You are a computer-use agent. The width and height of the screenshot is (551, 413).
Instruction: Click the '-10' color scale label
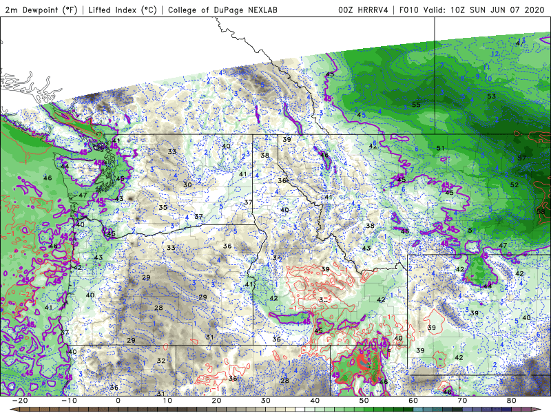pyautogui.click(x=69, y=401)
